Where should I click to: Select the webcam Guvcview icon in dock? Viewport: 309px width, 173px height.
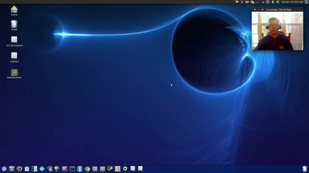tap(125, 169)
